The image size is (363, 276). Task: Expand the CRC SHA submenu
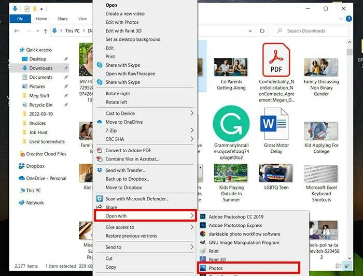[145, 139]
